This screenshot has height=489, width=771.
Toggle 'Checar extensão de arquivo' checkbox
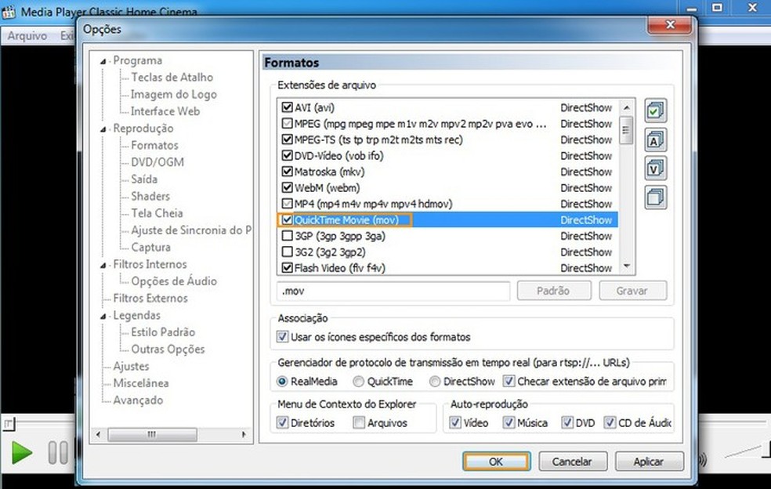pos(509,382)
